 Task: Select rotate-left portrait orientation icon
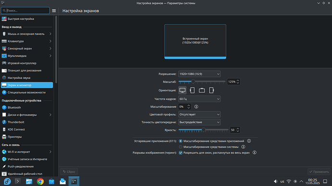coord(192,90)
